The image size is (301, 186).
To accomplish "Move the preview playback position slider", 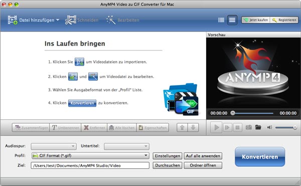I will pos(233,113).
